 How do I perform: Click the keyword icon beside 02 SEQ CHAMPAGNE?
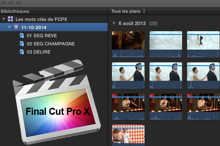coord(22,44)
